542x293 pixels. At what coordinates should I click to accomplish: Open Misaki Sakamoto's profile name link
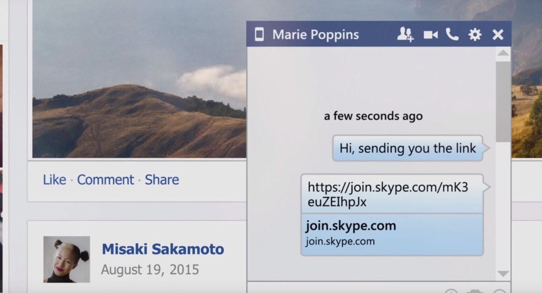click(x=163, y=249)
